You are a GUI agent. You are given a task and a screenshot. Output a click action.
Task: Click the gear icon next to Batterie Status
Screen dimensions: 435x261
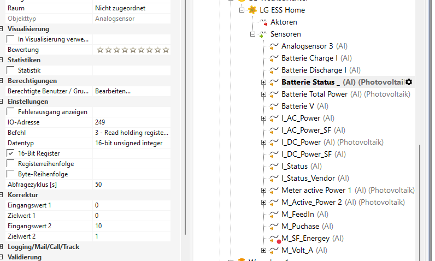point(409,82)
